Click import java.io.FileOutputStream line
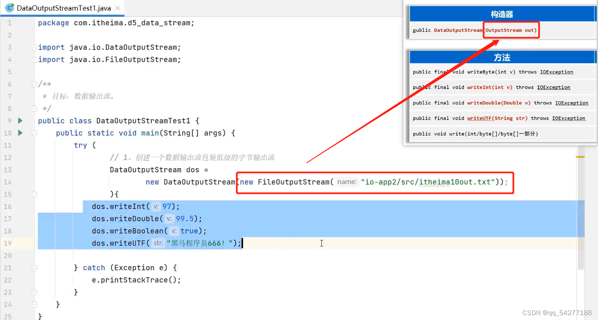 (109, 60)
